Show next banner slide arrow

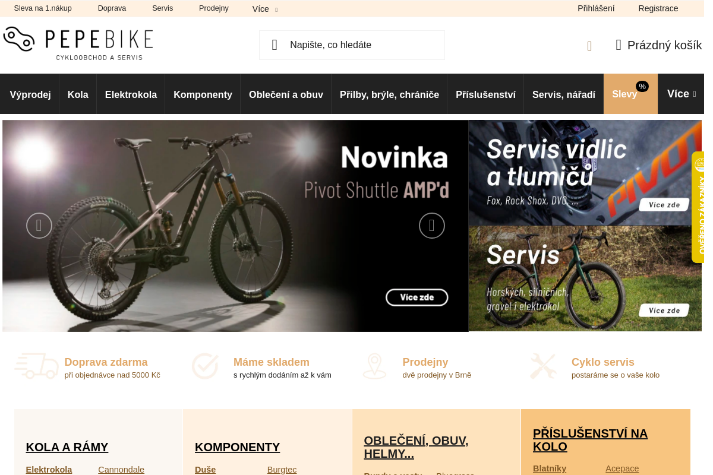[432, 226]
